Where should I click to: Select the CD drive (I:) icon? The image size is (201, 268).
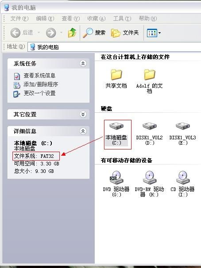click(x=182, y=184)
